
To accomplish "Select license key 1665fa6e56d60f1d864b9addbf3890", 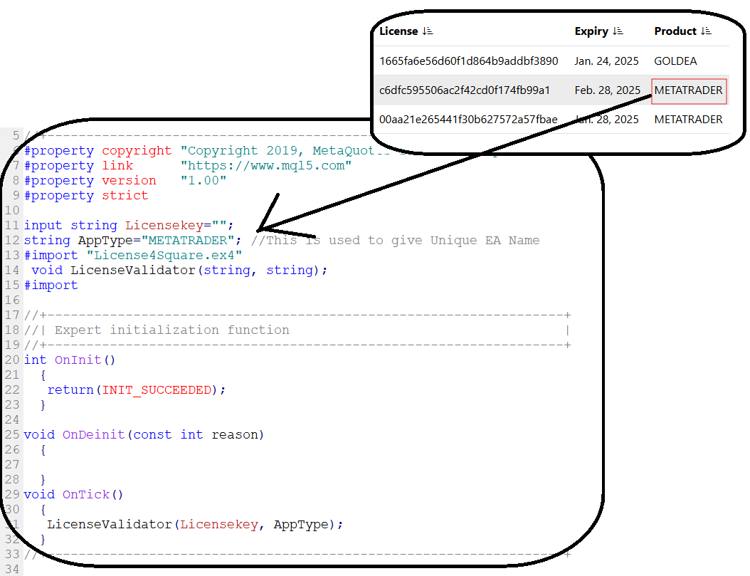I will (x=469, y=61).
